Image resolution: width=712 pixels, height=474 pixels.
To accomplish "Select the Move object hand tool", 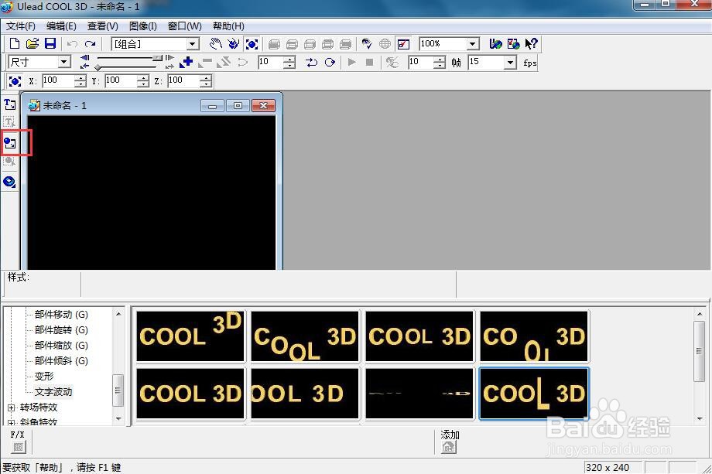I will (215, 43).
